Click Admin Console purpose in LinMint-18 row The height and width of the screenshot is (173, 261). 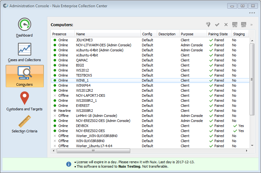tap(192, 116)
